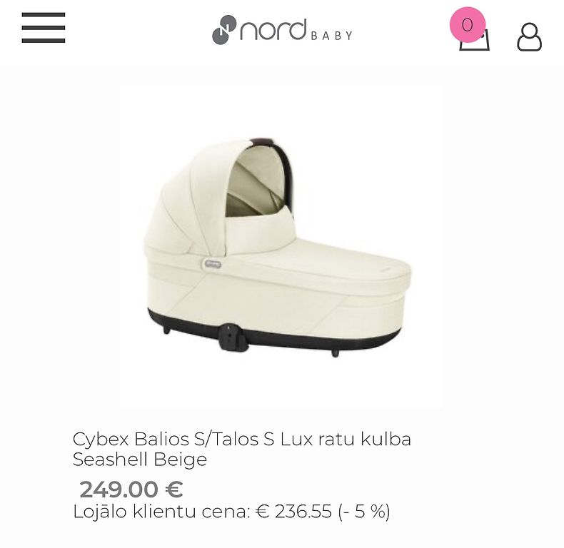Click the Nord Baby circular logo mark
This screenshot has width=564, height=548.
coord(224,30)
